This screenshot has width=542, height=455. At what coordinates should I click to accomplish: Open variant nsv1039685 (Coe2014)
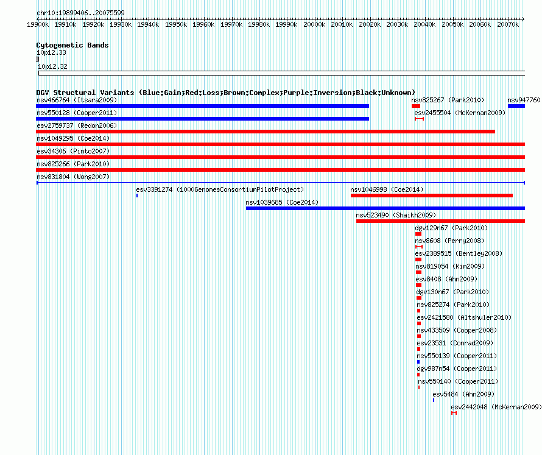(x=282, y=202)
